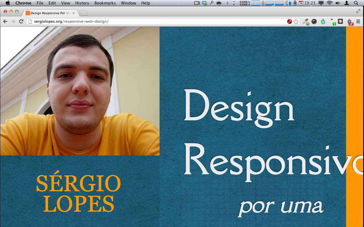Click the up-down chevrons in the menu bar
This screenshot has width=364, height=227.
[x=233, y=3]
